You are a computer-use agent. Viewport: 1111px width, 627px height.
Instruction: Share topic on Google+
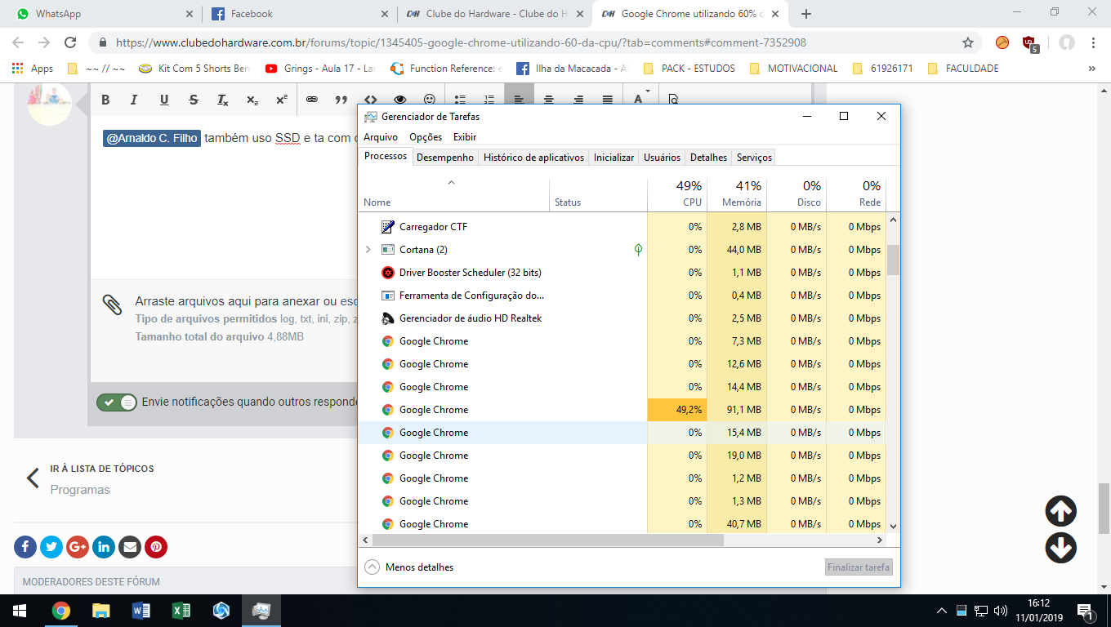coord(78,547)
